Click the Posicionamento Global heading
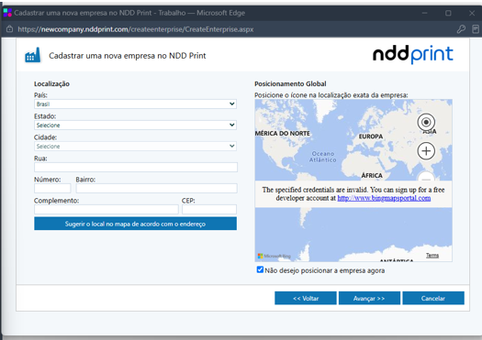The width and height of the screenshot is (482, 340). click(290, 83)
